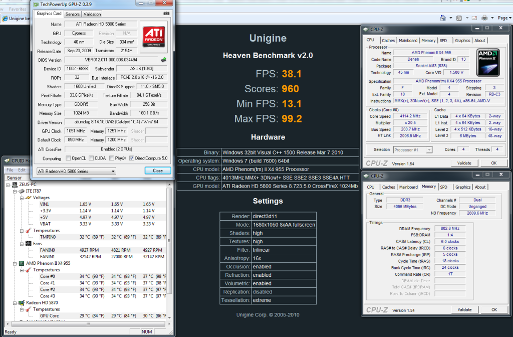This screenshot has width=513, height=337.
Task: Click the browser print icon
Action: (484, 18)
